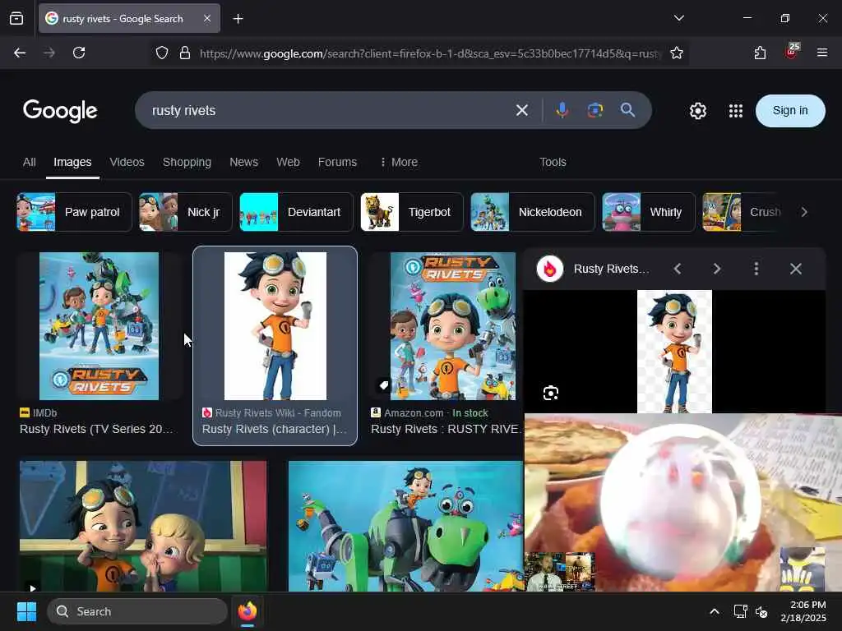Open the green robot dinosaur image

(x=405, y=526)
